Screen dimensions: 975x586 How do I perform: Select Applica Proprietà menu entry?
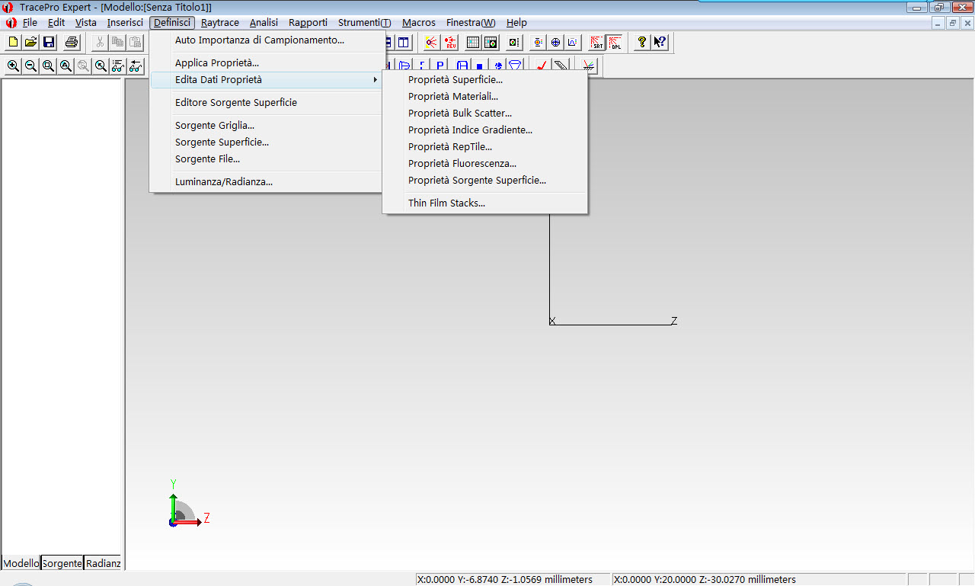point(267,62)
